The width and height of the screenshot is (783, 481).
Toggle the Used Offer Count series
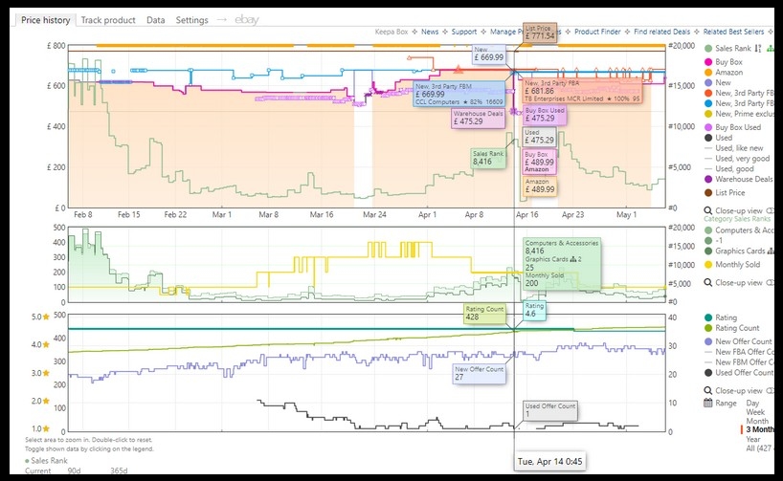pyautogui.click(x=739, y=373)
